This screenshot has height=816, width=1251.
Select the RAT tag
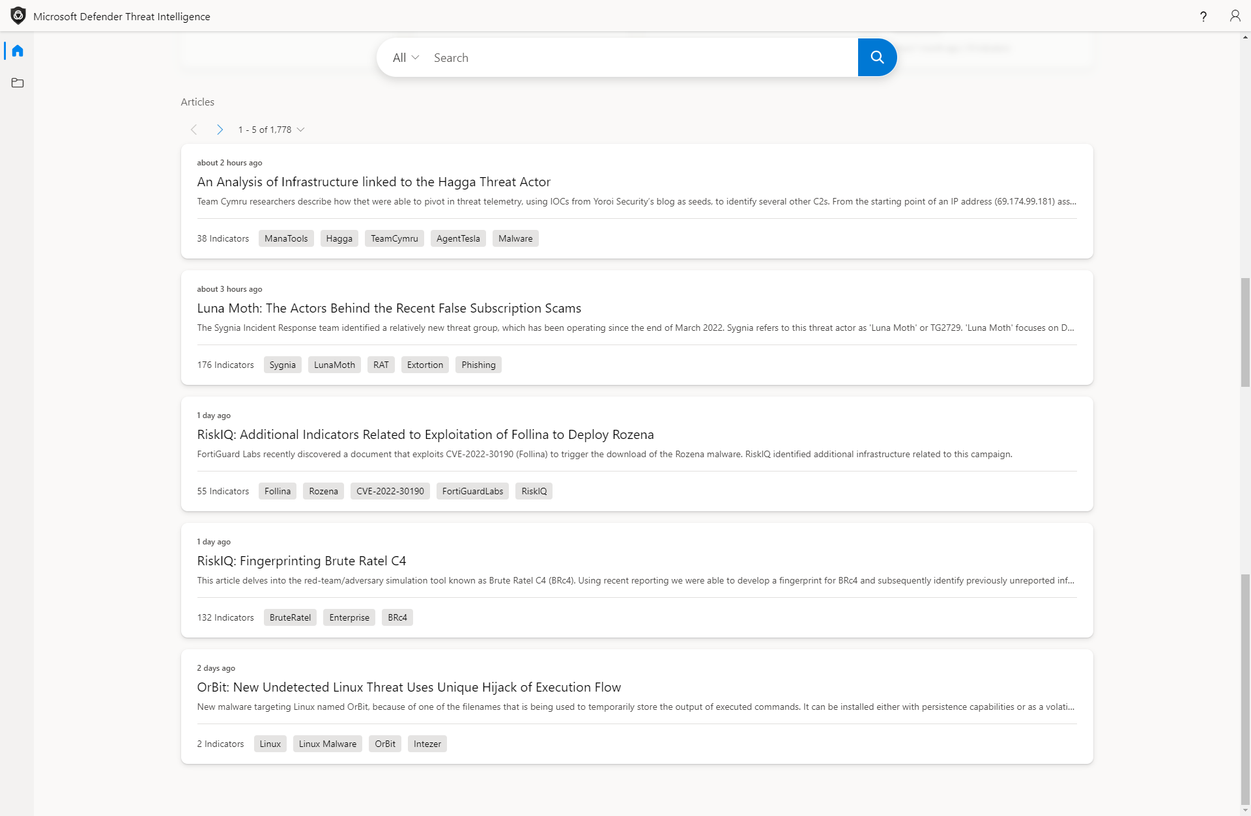(381, 365)
